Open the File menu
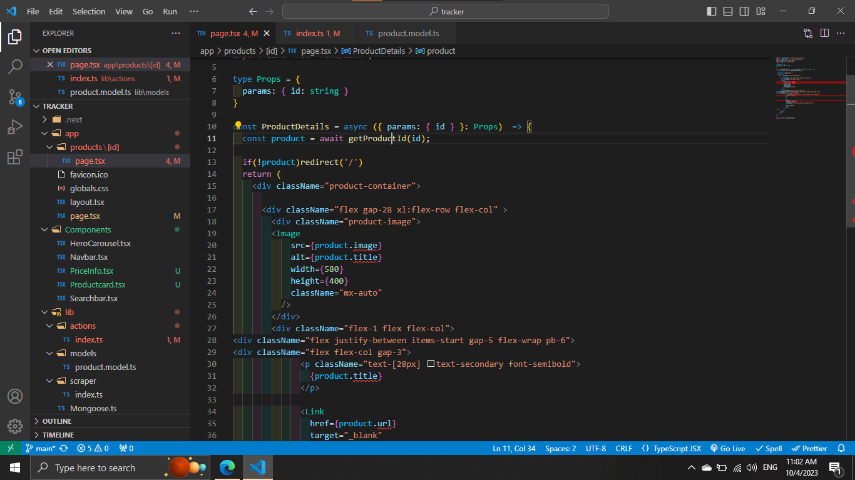 (x=34, y=11)
